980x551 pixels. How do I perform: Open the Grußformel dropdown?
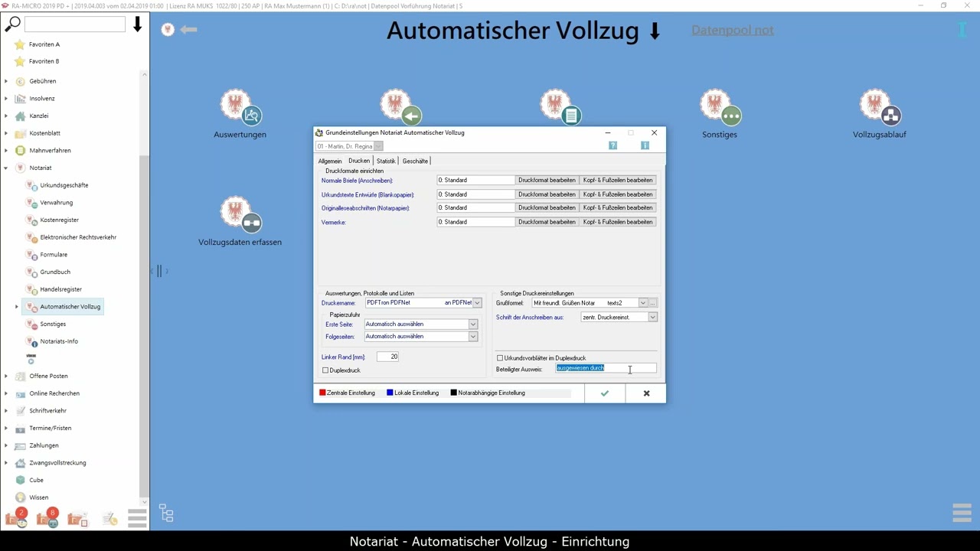(x=642, y=303)
